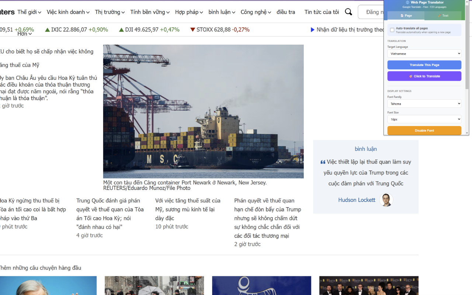Open Tin tức của tôi
Viewport: 472px width, 295px height.
point(322,12)
